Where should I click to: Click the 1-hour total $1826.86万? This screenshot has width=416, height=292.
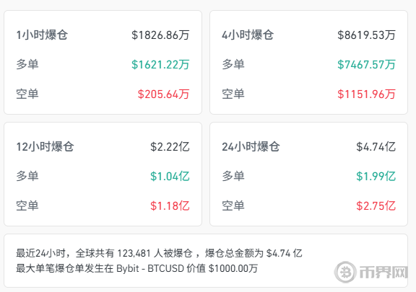[x=160, y=35]
